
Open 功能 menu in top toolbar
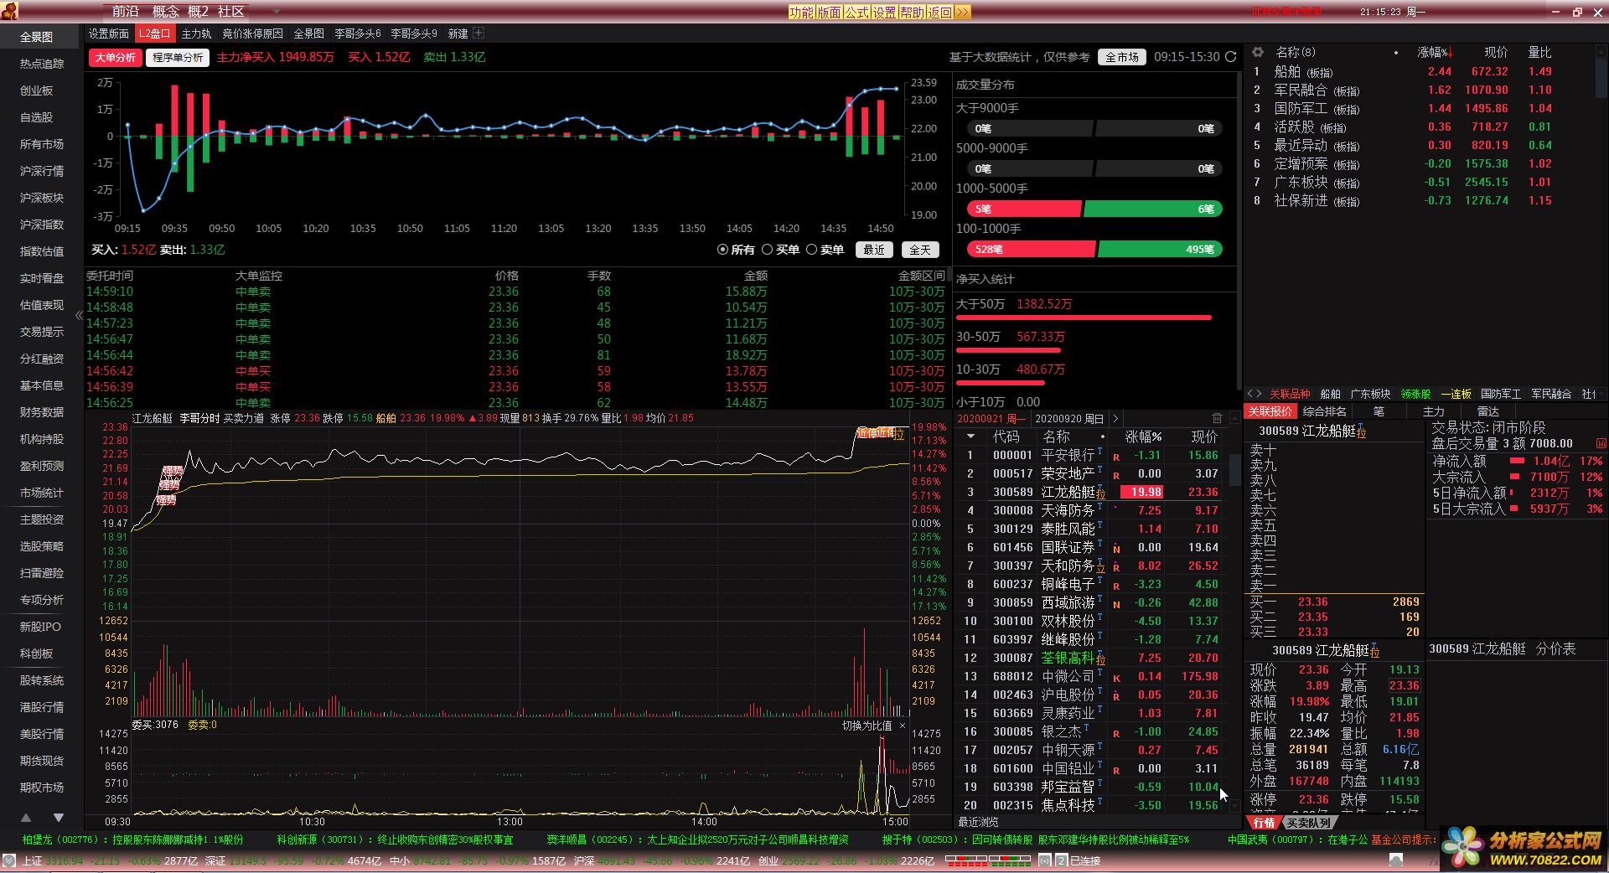(x=801, y=12)
